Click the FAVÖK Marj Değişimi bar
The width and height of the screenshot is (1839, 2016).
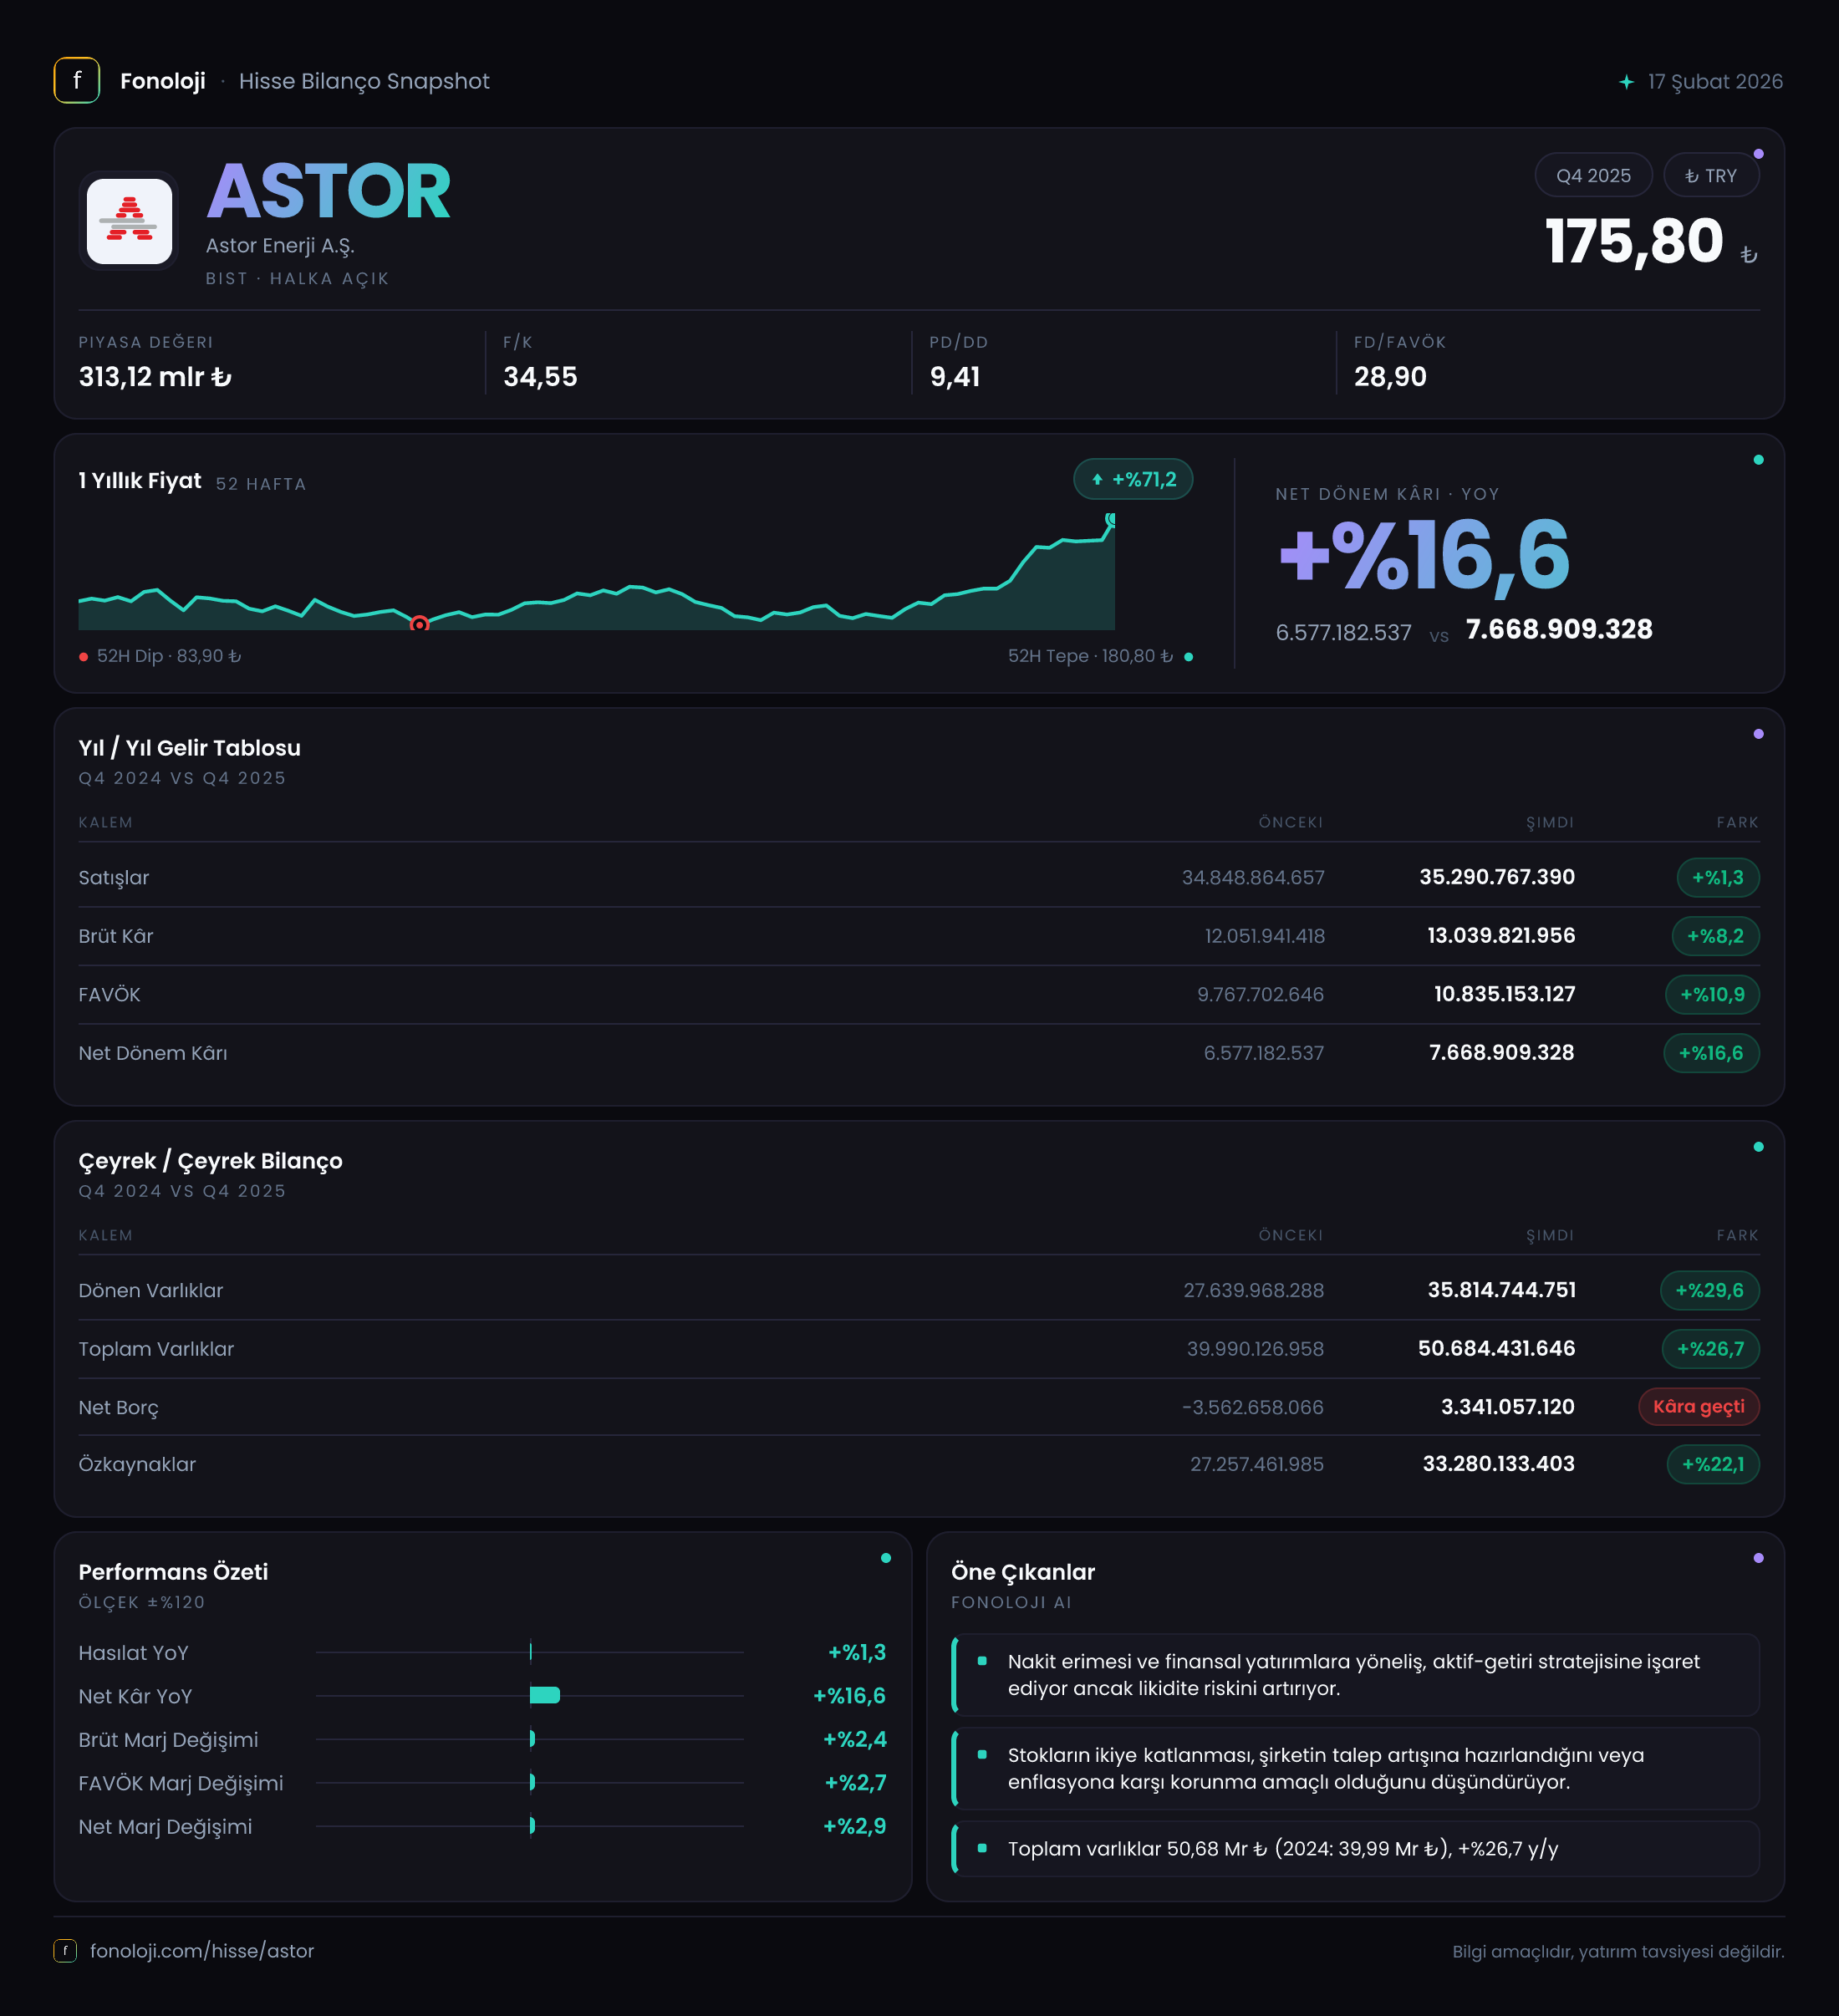[532, 1782]
